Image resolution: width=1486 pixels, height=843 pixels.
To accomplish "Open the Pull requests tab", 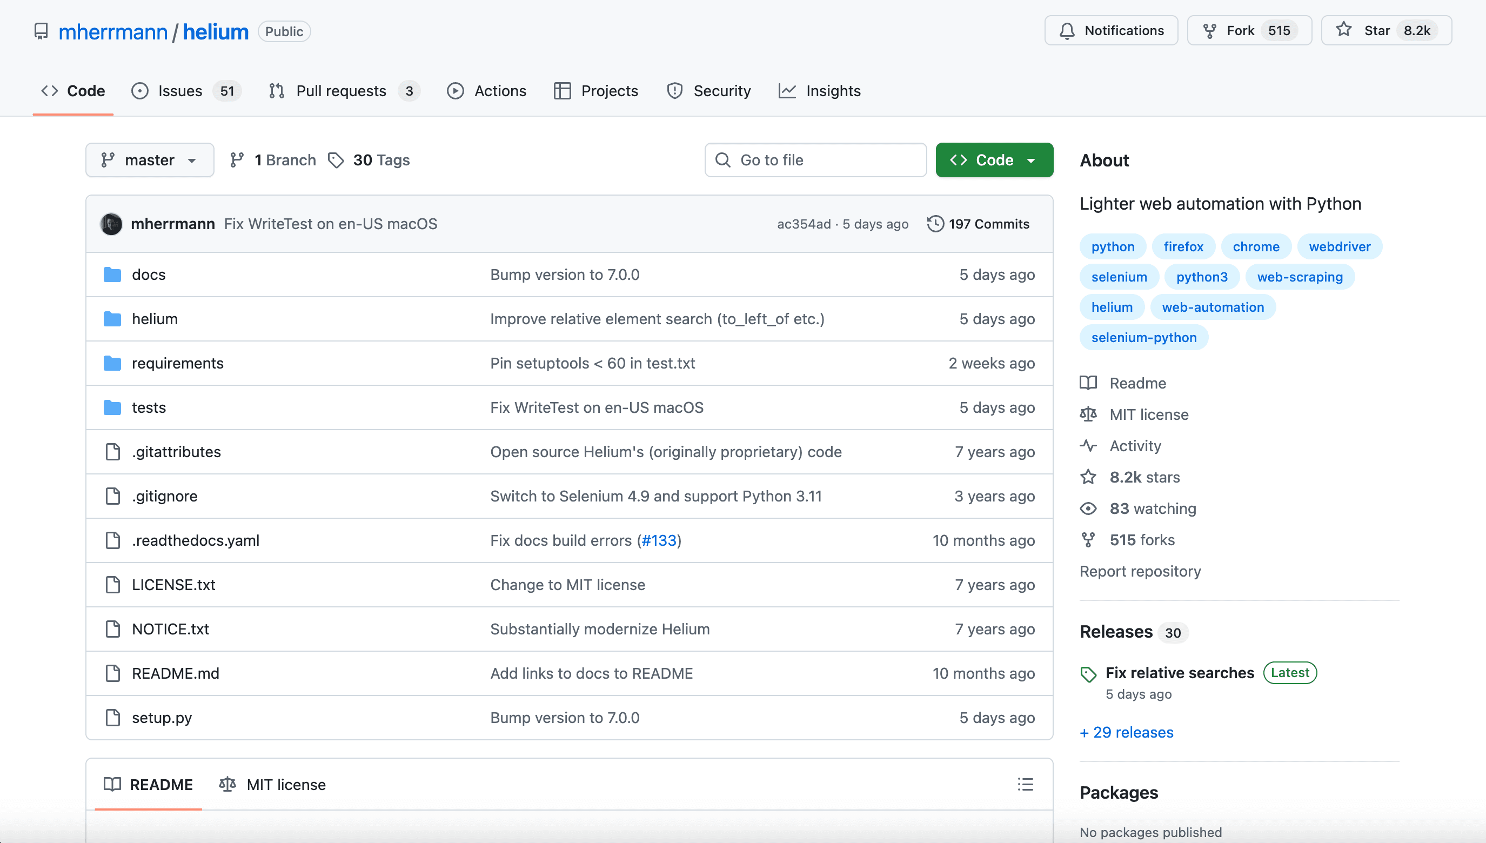I will [x=341, y=90].
